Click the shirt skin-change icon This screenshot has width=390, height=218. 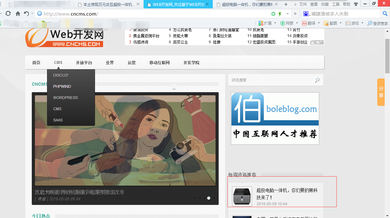point(356,4)
